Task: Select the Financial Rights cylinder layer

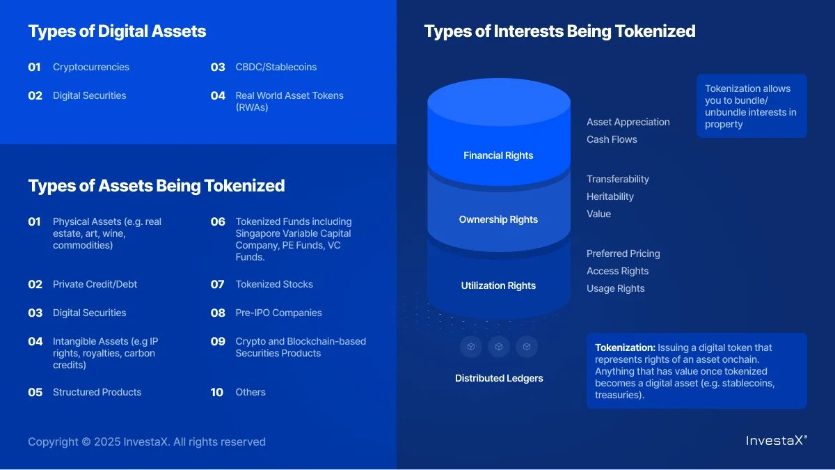Action: tap(498, 155)
